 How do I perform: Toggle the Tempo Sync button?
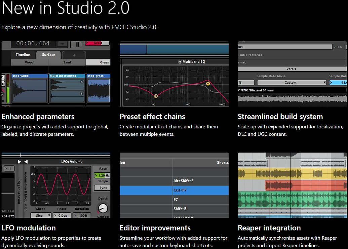click(102, 188)
